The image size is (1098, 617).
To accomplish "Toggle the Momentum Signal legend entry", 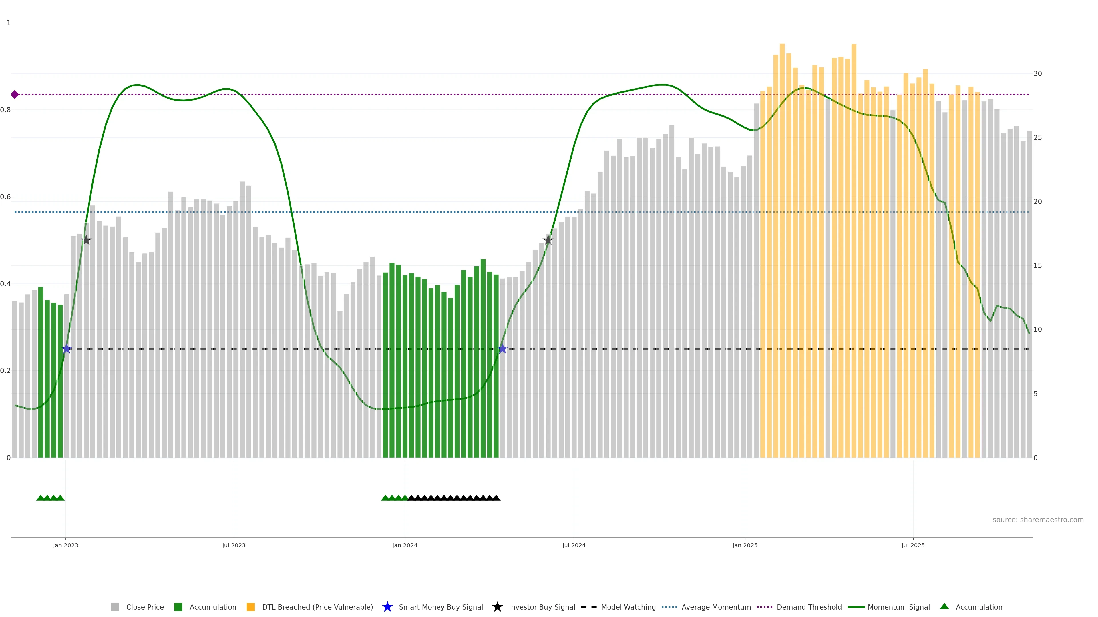I will [898, 607].
